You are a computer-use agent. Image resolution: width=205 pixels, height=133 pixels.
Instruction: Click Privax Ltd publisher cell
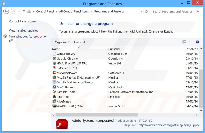click(115, 63)
